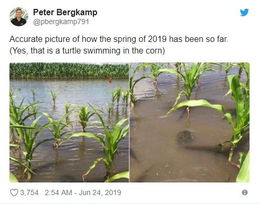Viewport: 259px width, 204px height.
Task: Open the Peter Bergkamp display name link
Action: pyautogui.click(x=65, y=13)
